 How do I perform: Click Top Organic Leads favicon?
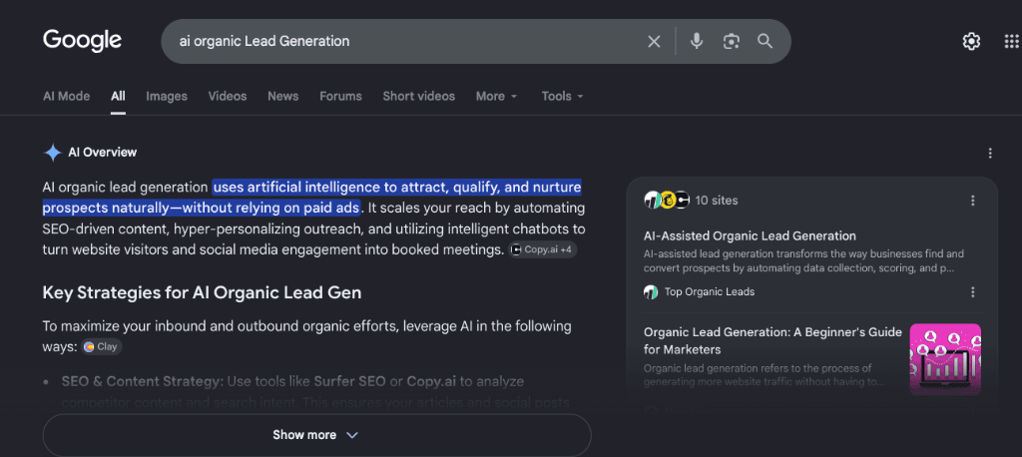(x=651, y=292)
